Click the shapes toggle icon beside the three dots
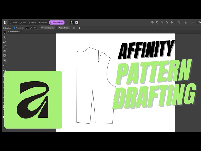Screen dimensions: 201x151 click(x=72, y=23)
